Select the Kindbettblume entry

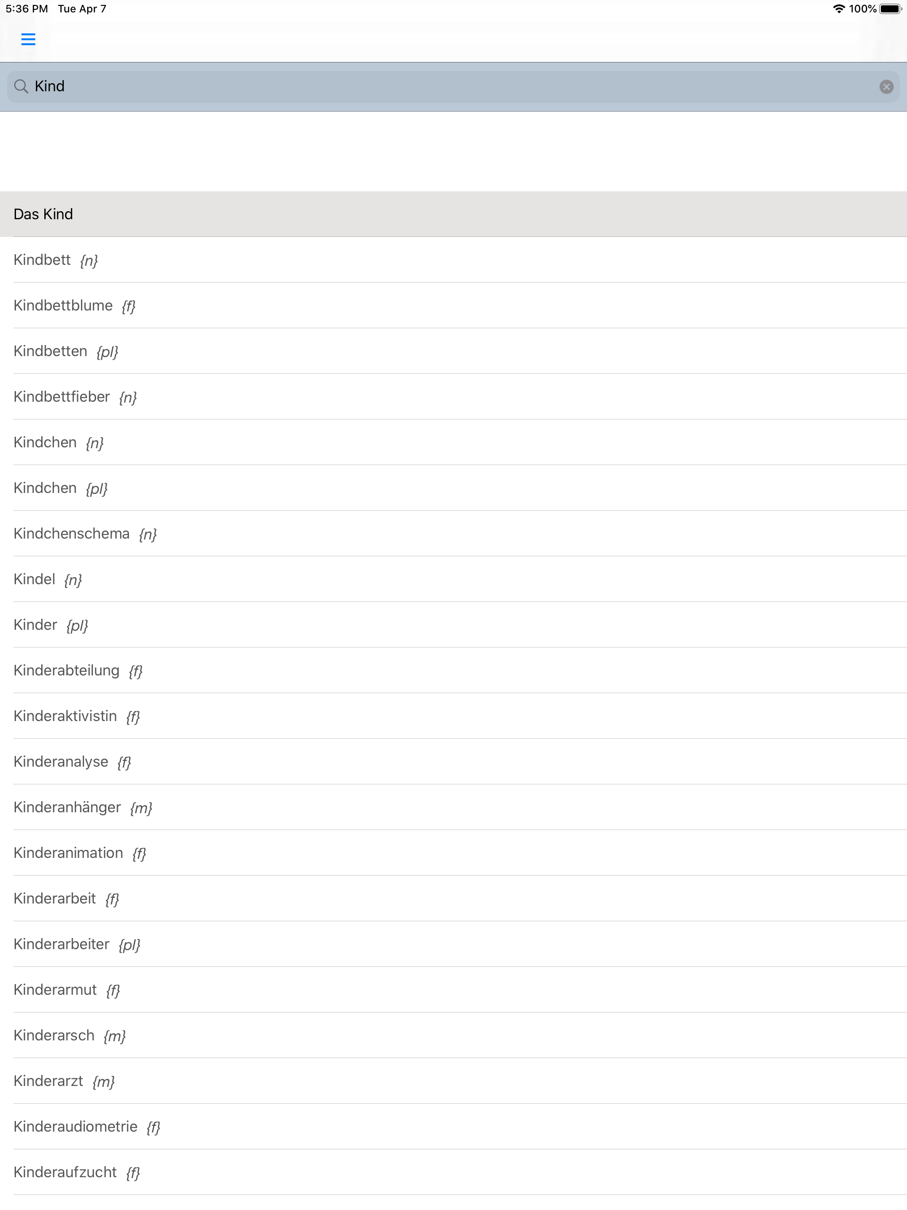click(63, 305)
